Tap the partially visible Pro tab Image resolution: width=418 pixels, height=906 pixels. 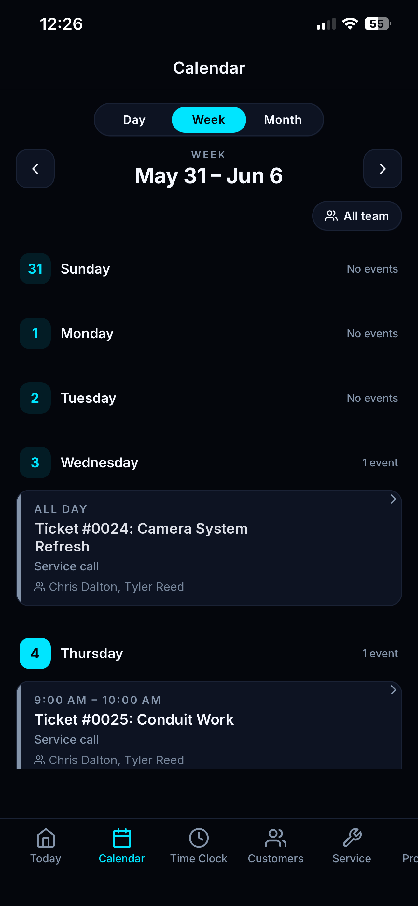[410, 858]
